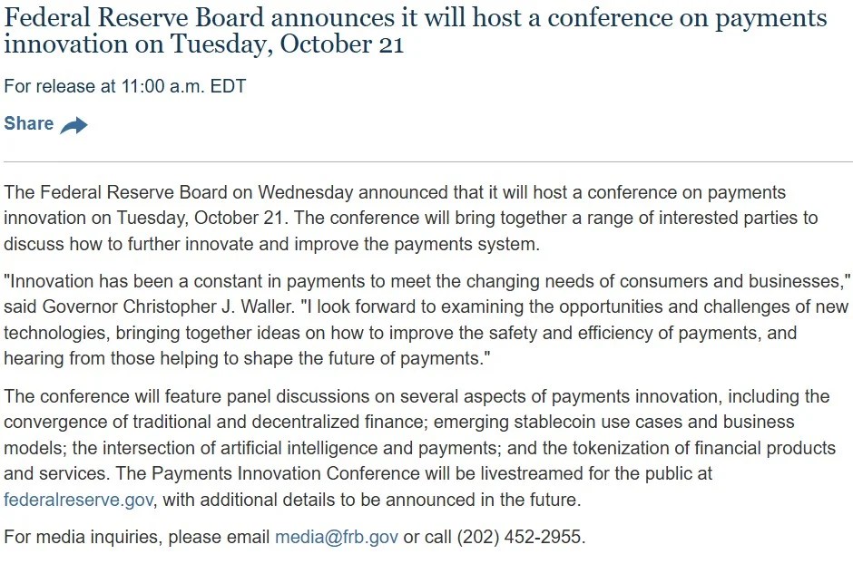This screenshot has width=853, height=564.
Task: Click the media@frb.gov email link
Action: pos(337,538)
